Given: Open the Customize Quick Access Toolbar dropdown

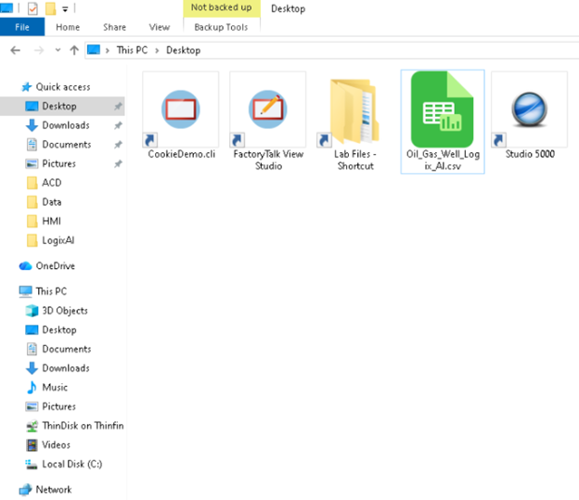Looking at the screenshot, I should 65,9.
